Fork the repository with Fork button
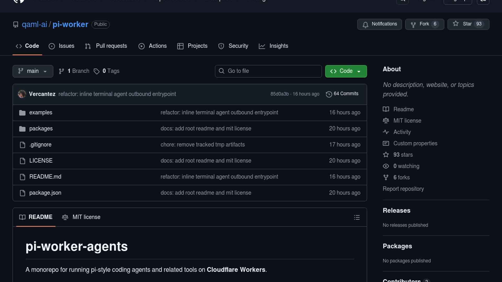 pos(424,24)
